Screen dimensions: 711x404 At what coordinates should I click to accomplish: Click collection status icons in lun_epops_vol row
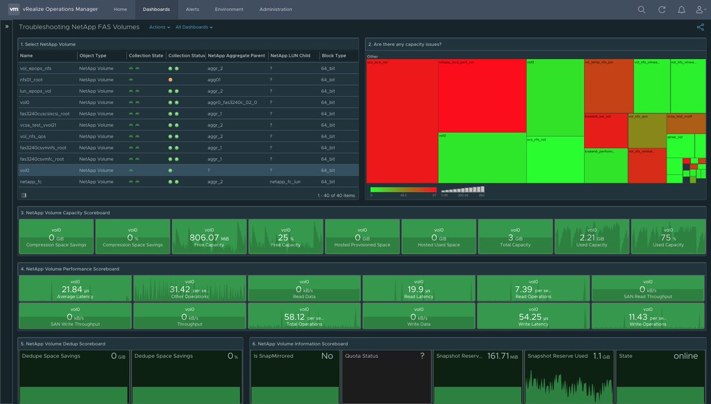click(174, 91)
